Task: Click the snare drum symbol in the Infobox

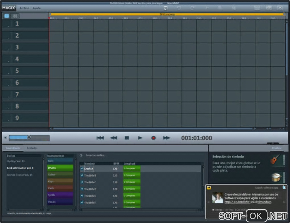Action: tap(276, 177)
